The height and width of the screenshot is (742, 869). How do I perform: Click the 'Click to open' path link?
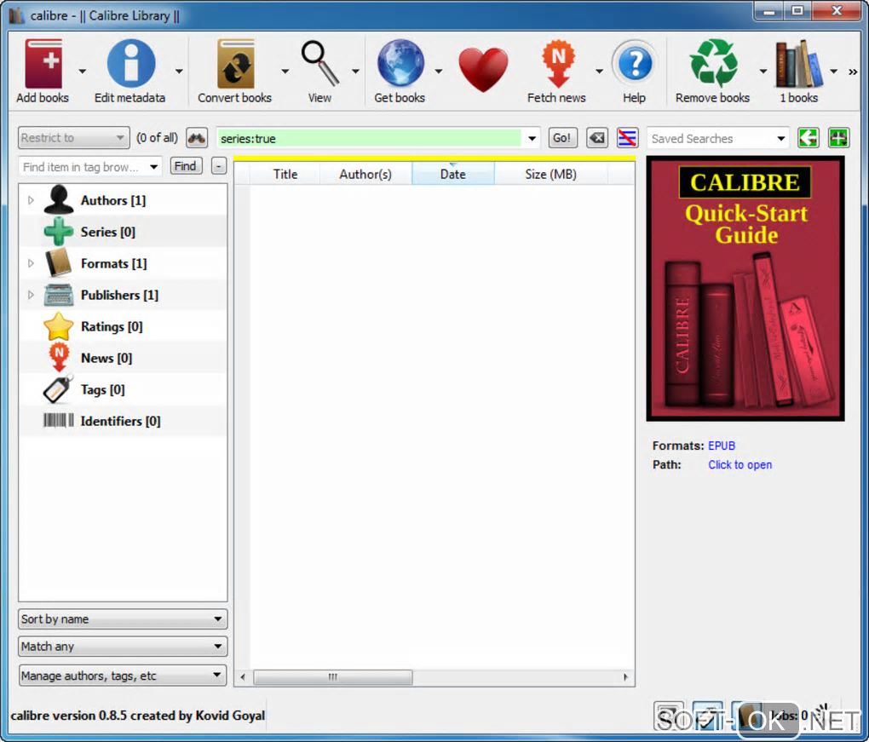click(x=740, y=464)
